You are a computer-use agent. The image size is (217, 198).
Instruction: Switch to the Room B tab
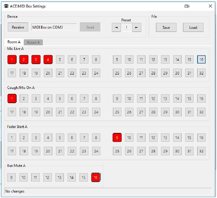(33, 42)
